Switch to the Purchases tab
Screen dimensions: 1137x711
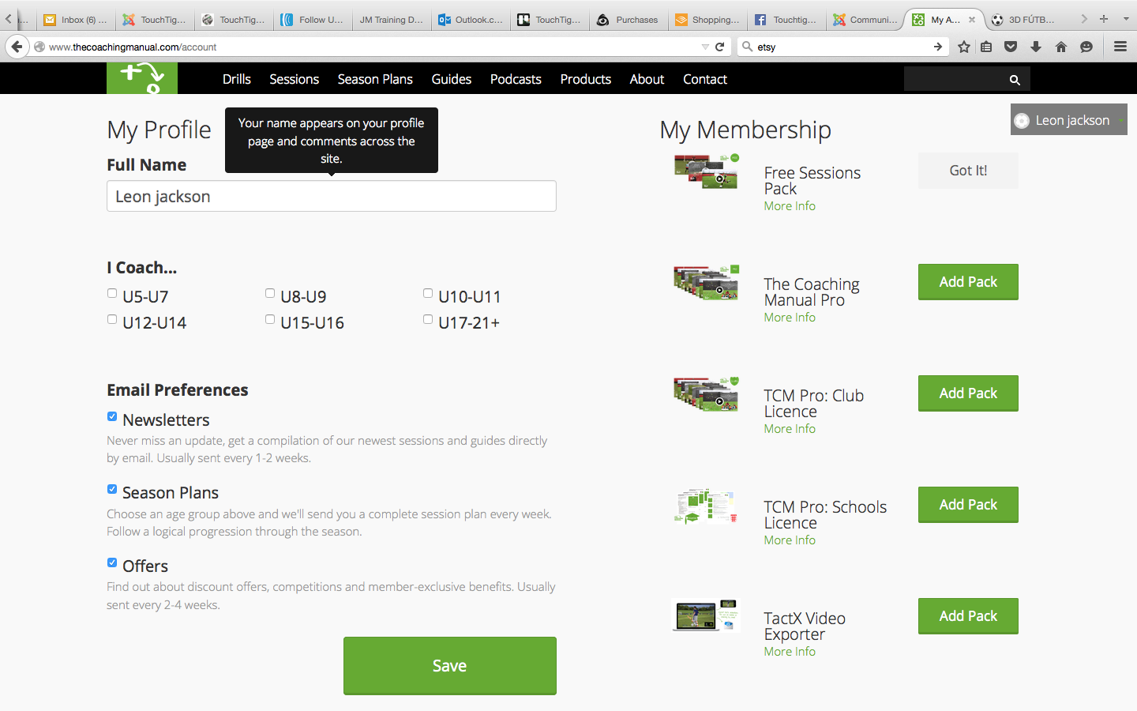point(629,20)
